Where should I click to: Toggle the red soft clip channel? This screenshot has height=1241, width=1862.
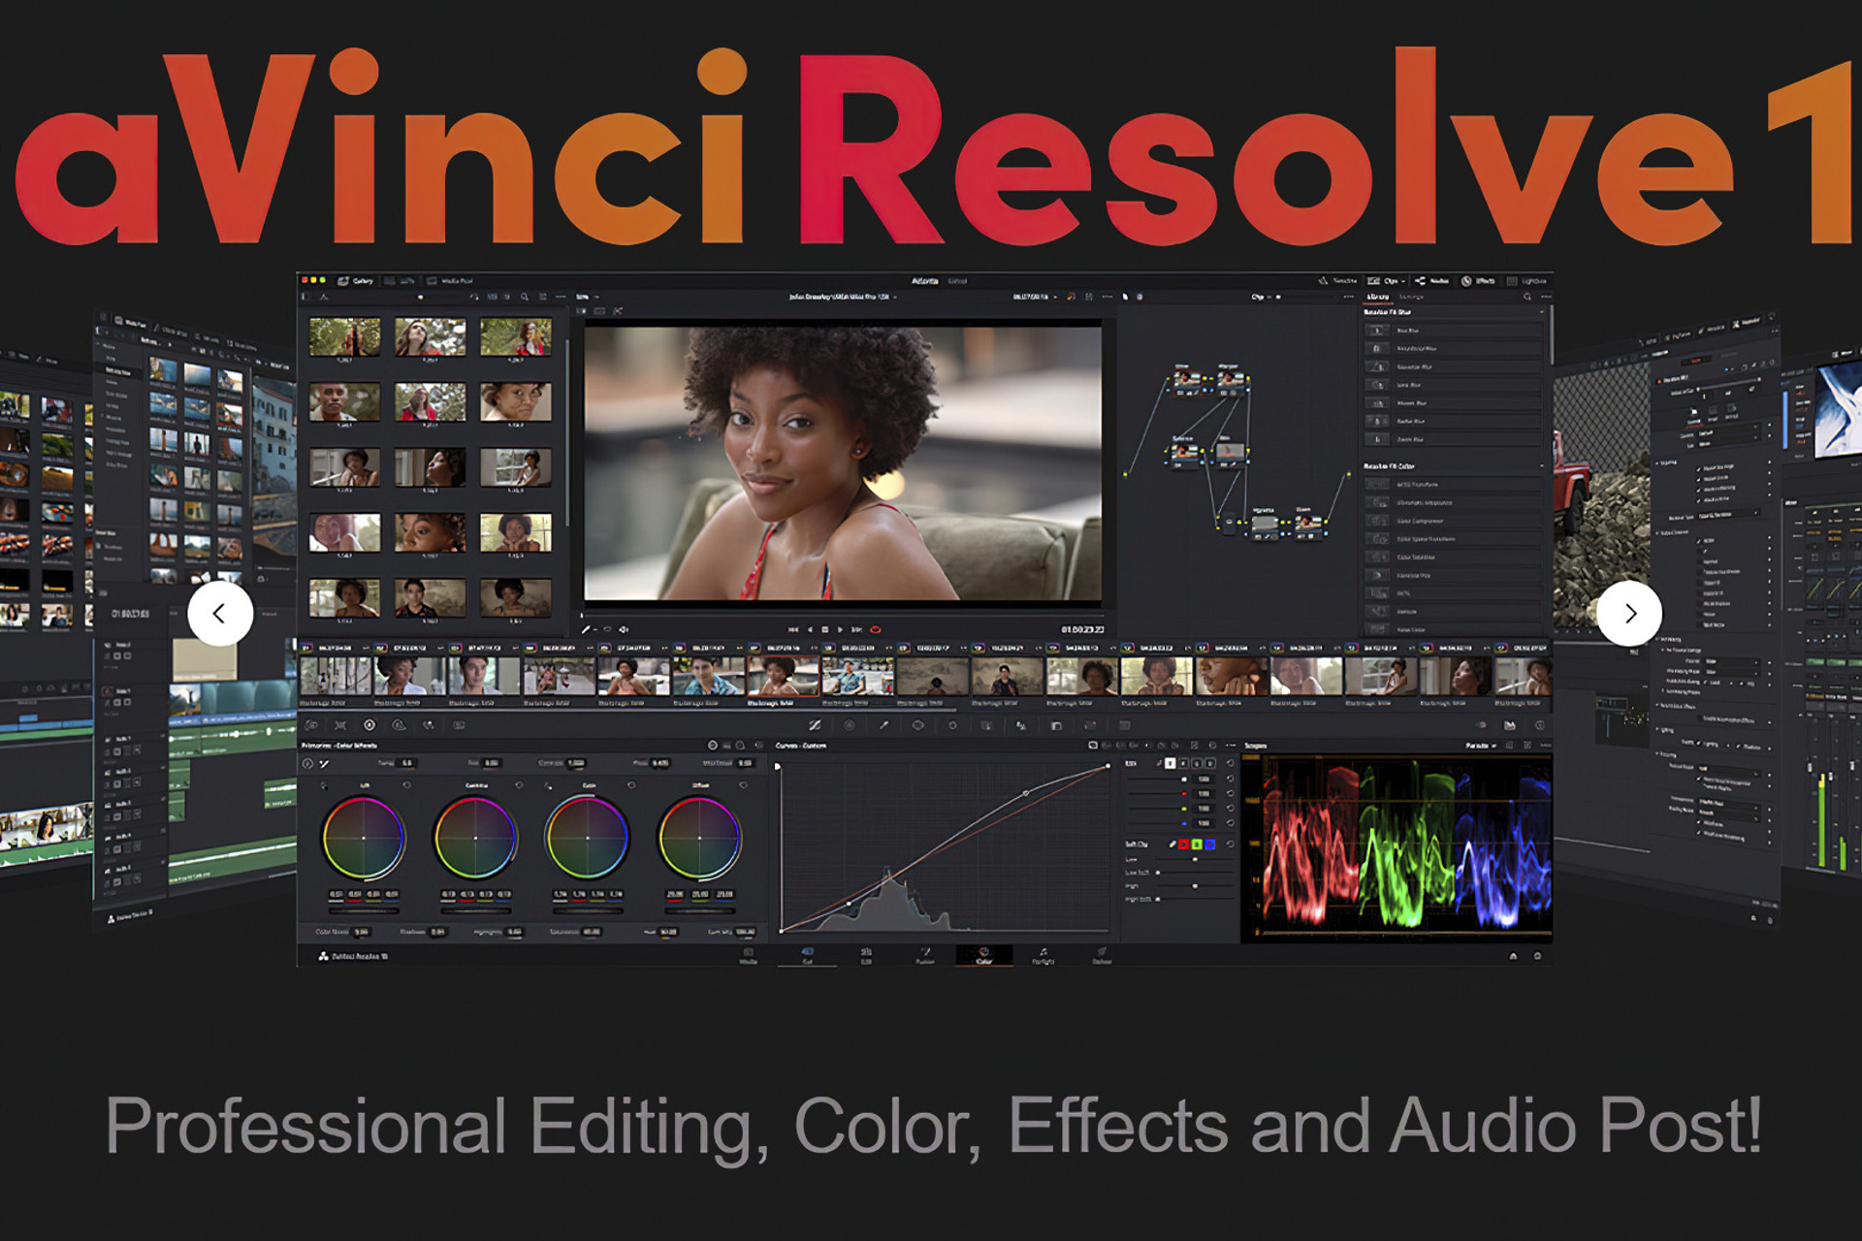pos(1183,844)
